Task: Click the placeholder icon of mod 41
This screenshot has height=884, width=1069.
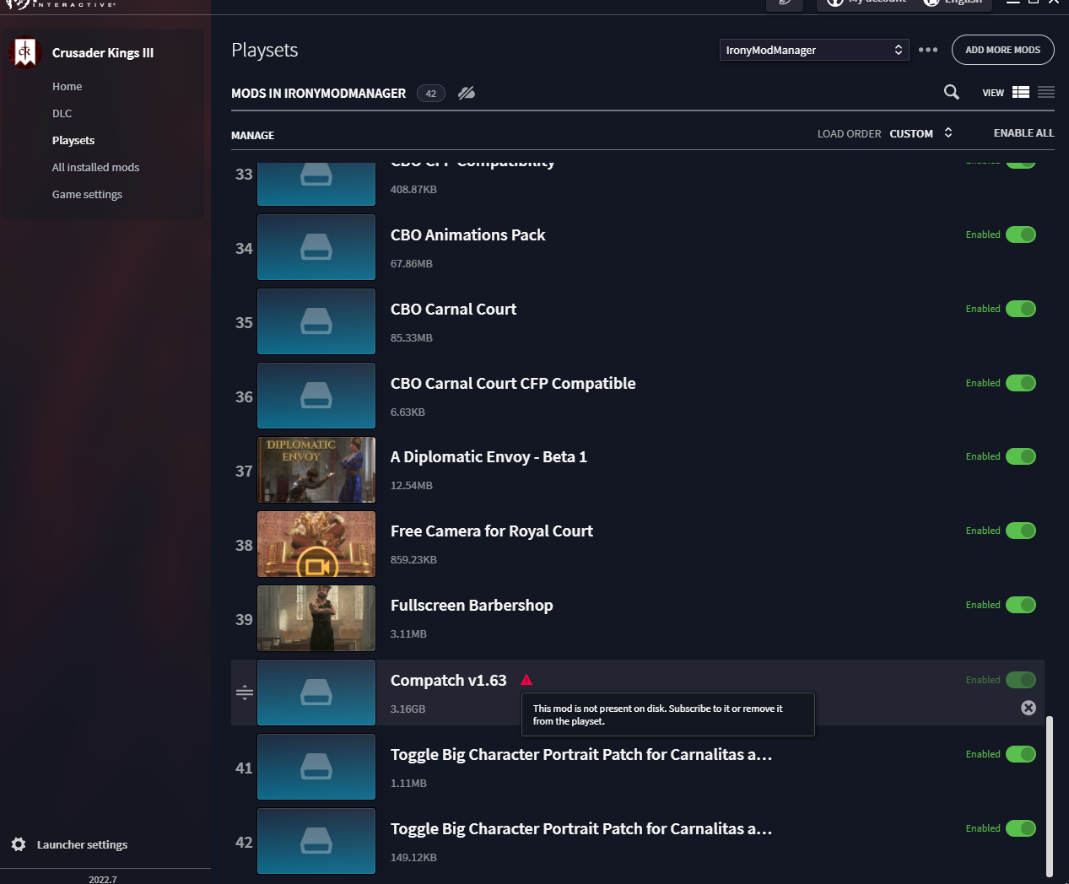Action: click(x=316, y=767)
